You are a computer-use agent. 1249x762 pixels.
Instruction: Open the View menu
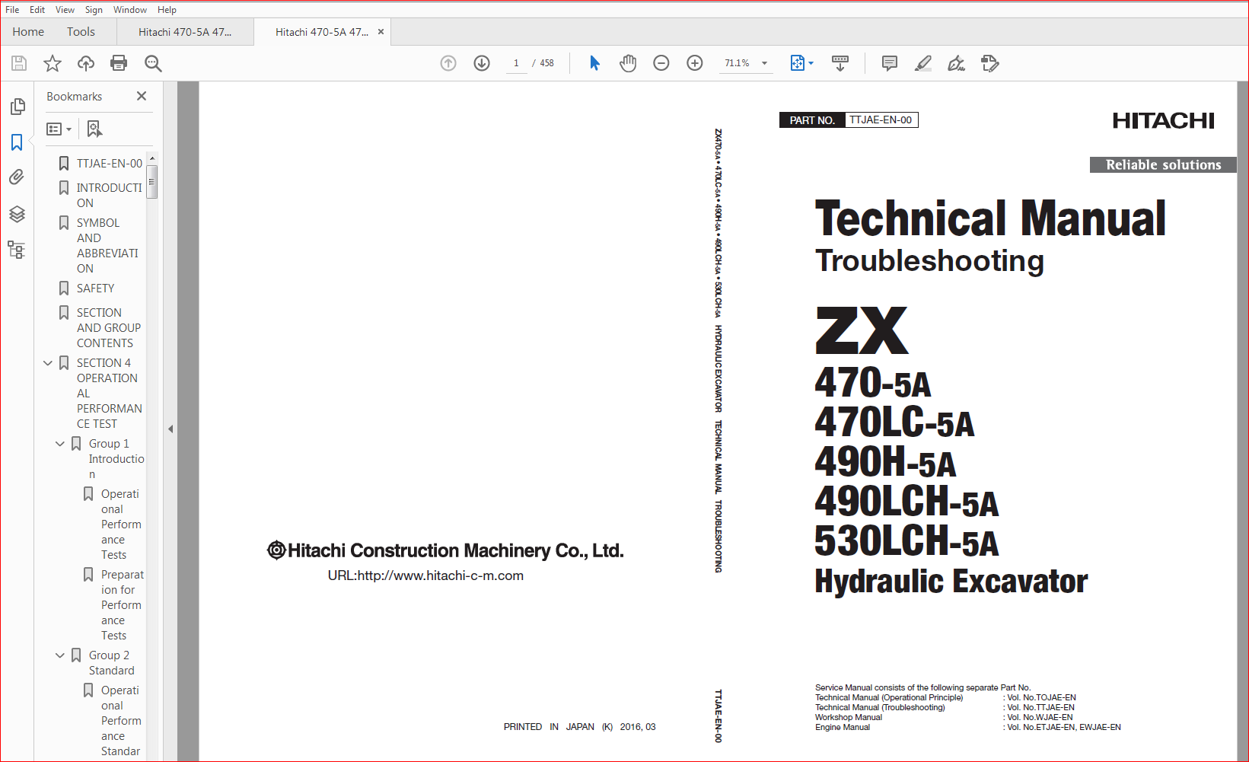coord(65,10)
